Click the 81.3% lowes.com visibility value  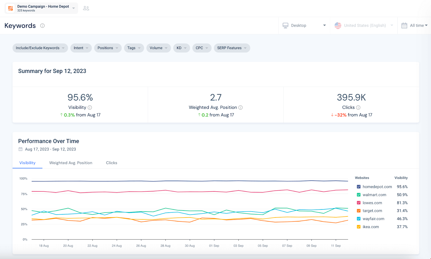click(x=402, y=203)
